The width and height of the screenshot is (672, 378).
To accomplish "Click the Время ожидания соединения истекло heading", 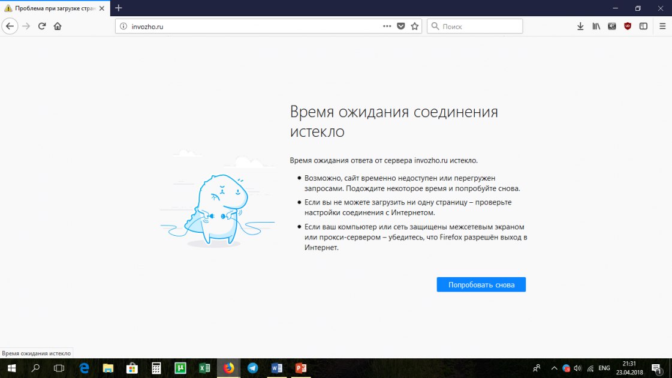I will tap(394, 121).
